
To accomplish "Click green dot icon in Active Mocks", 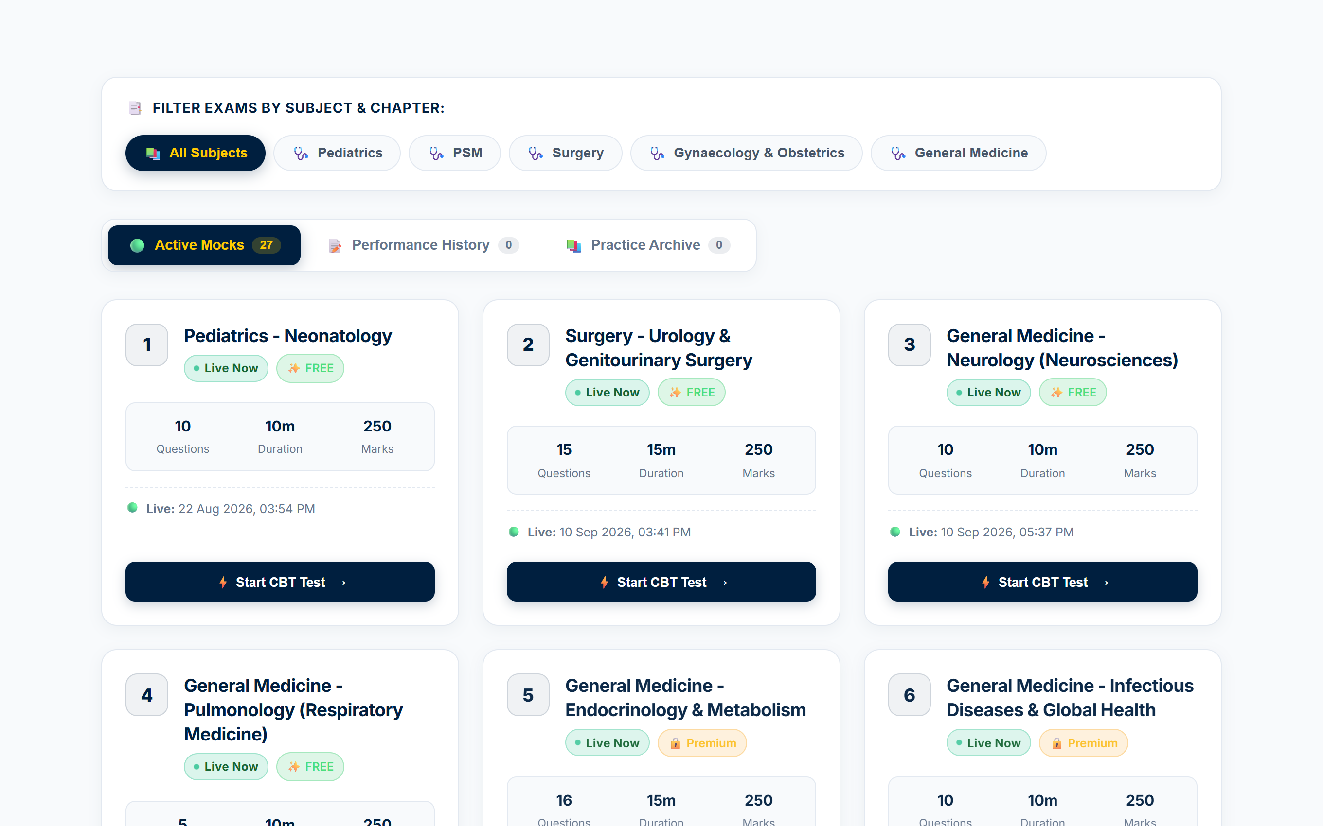I will point(137,245).
